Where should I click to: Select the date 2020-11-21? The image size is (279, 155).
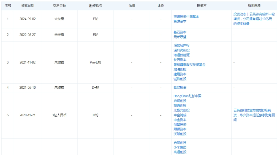[28, 115]
